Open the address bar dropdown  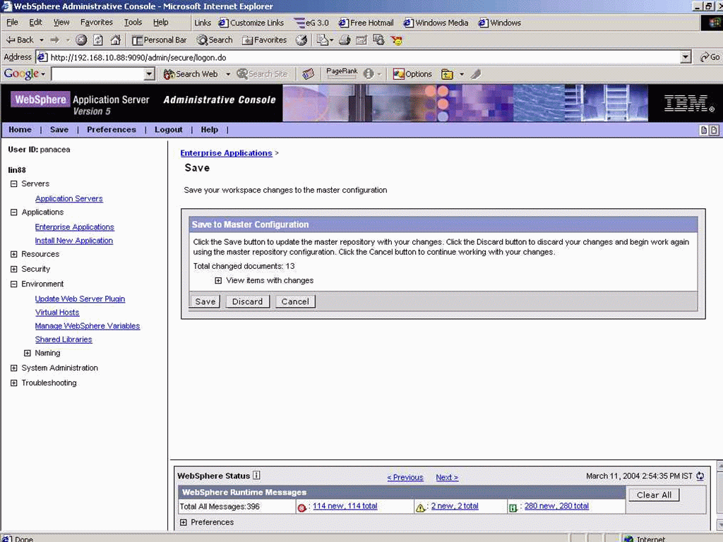(686, 57)
